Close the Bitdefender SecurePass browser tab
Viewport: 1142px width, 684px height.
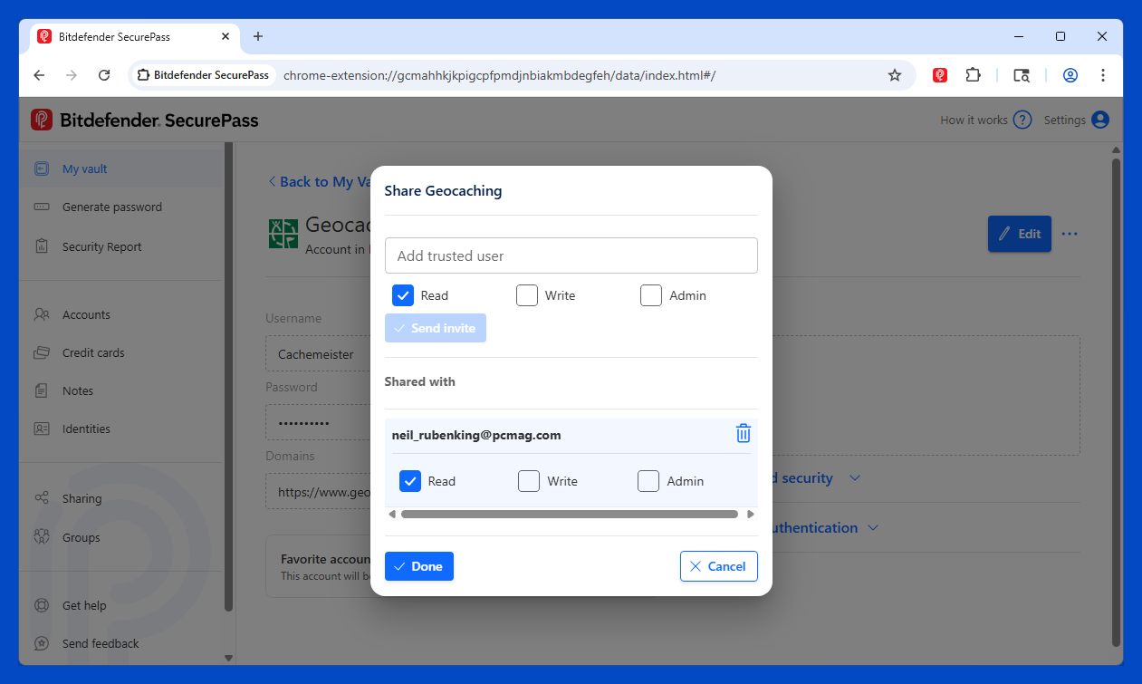pos(226,37)
